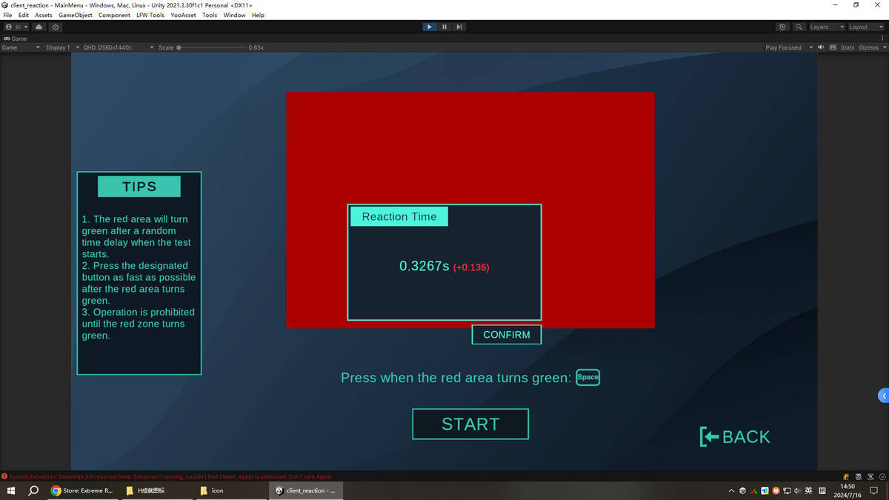Image resolution: width=889 pixels, height=500 pixels.
Task: Click the cloud services icon
Action: [x=39, y=27]
